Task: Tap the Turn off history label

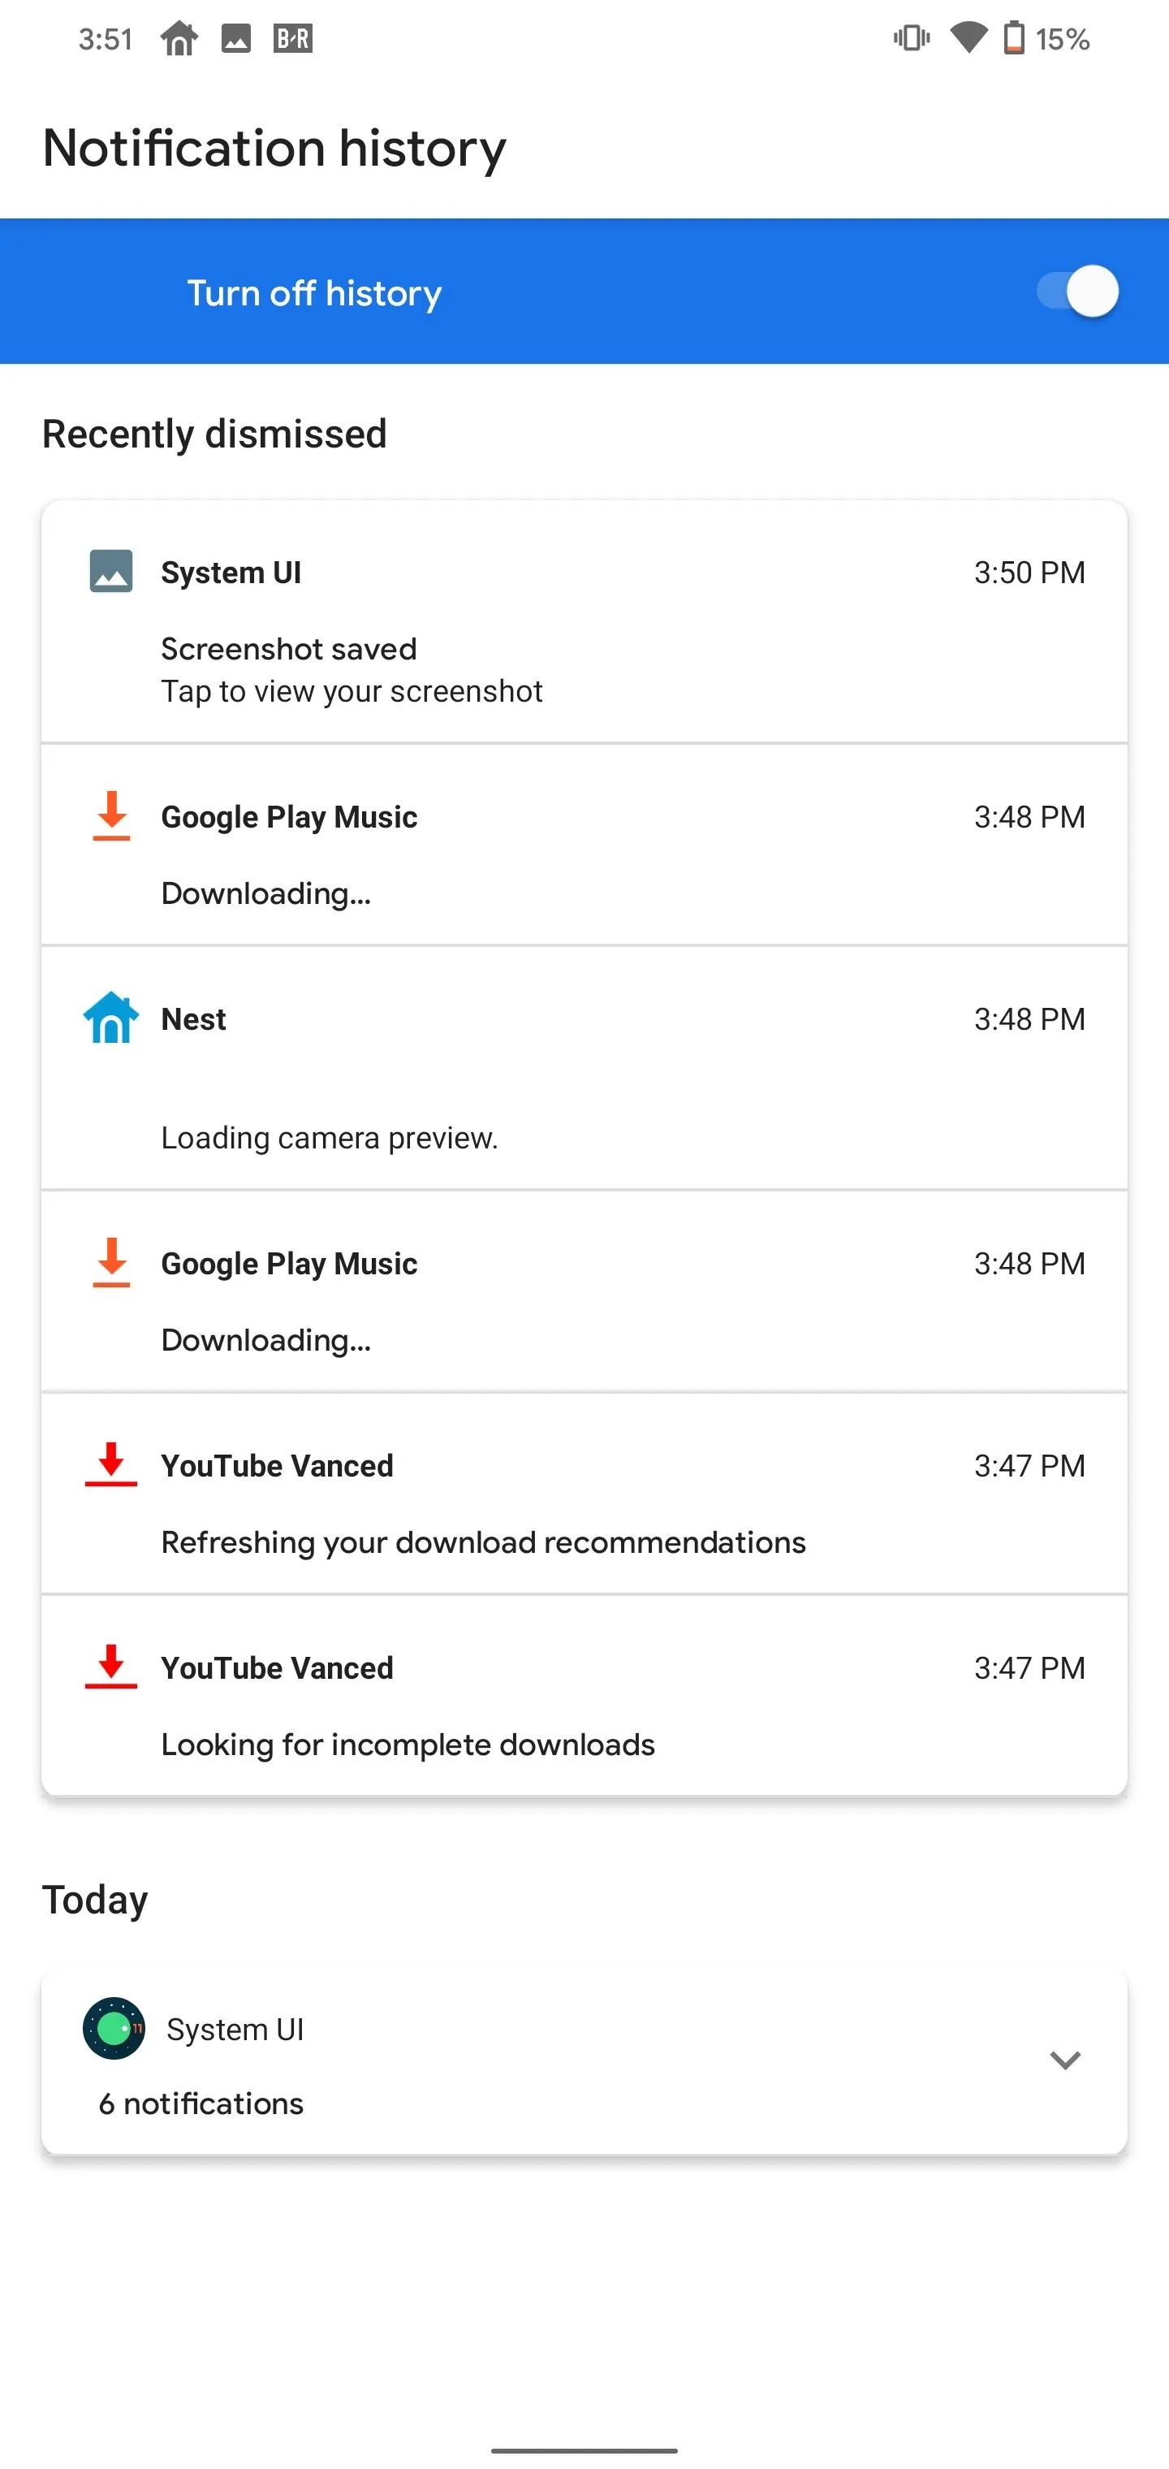Action: 314,292
